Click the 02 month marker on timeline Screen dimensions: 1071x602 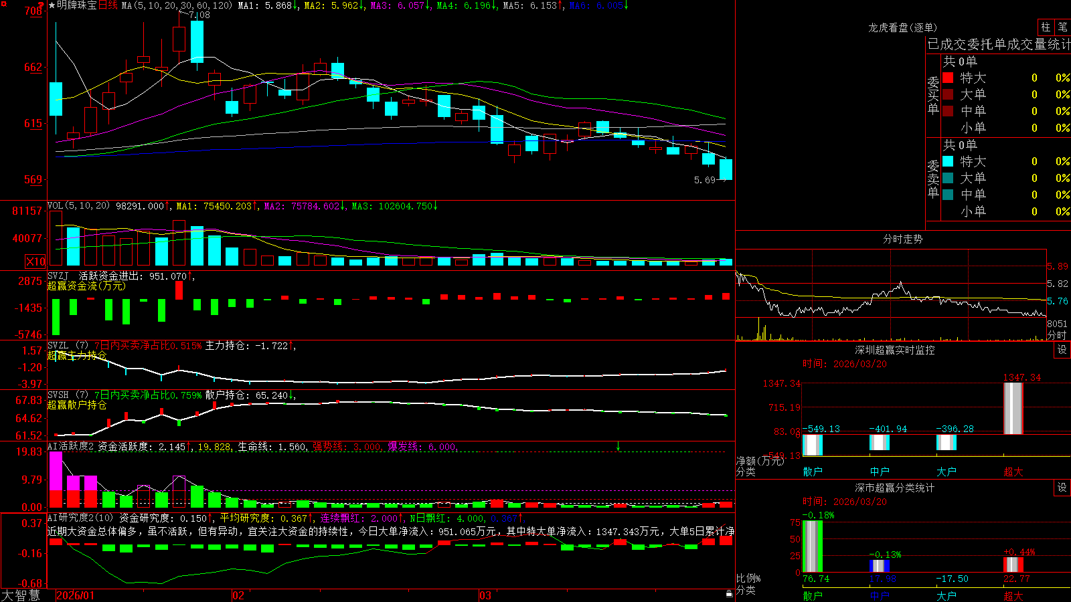click(x=238, y=595)
